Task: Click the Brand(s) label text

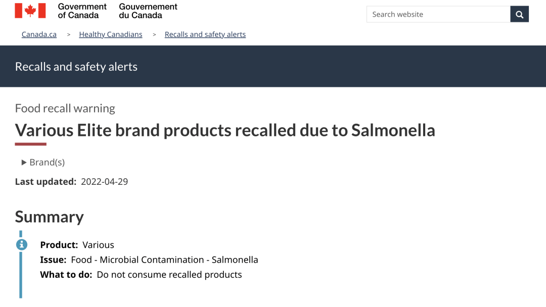Action: tap(47, 163)
